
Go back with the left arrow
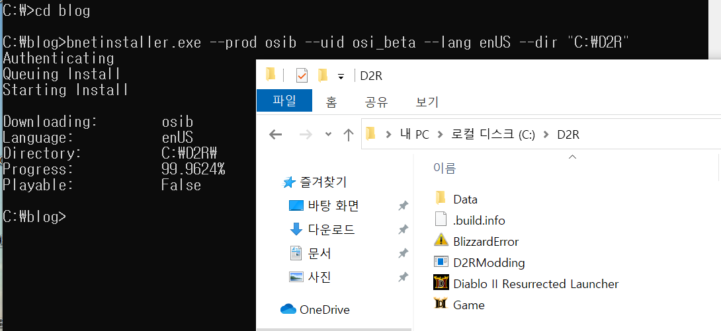275,135
